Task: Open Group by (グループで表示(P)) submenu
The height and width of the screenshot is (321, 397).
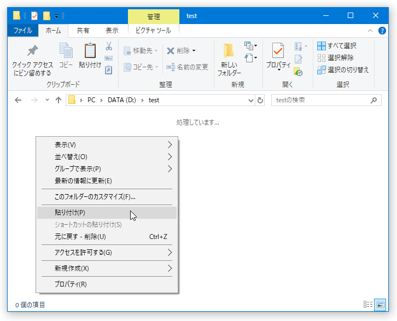Action: pyautogui.click(x=107, y=168)
